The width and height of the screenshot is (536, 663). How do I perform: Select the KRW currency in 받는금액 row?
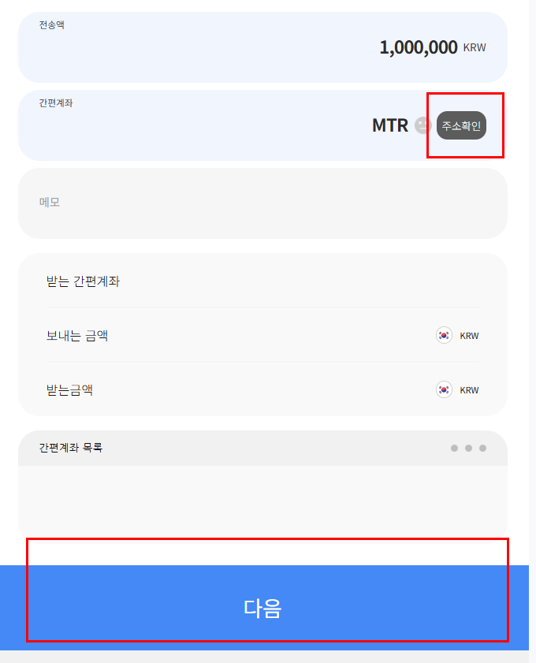[469, 390]
